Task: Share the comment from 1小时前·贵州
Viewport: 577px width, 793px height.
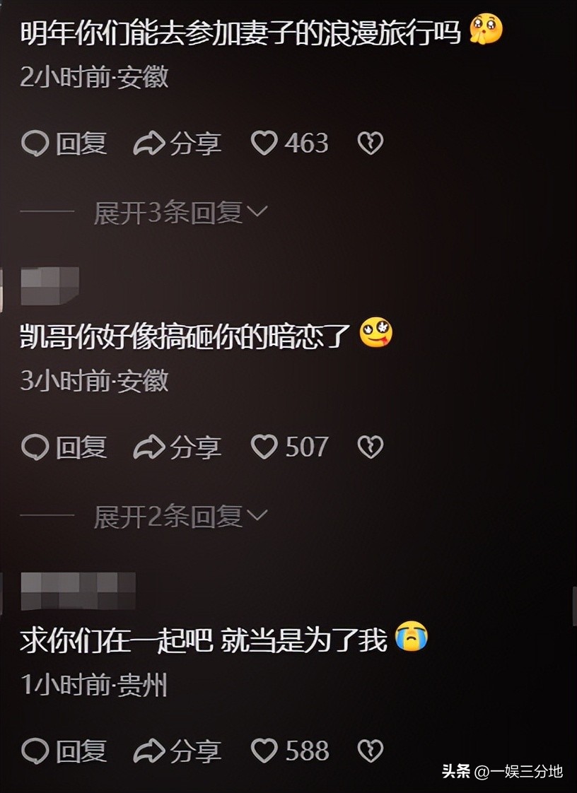Action: coord(177,751)
